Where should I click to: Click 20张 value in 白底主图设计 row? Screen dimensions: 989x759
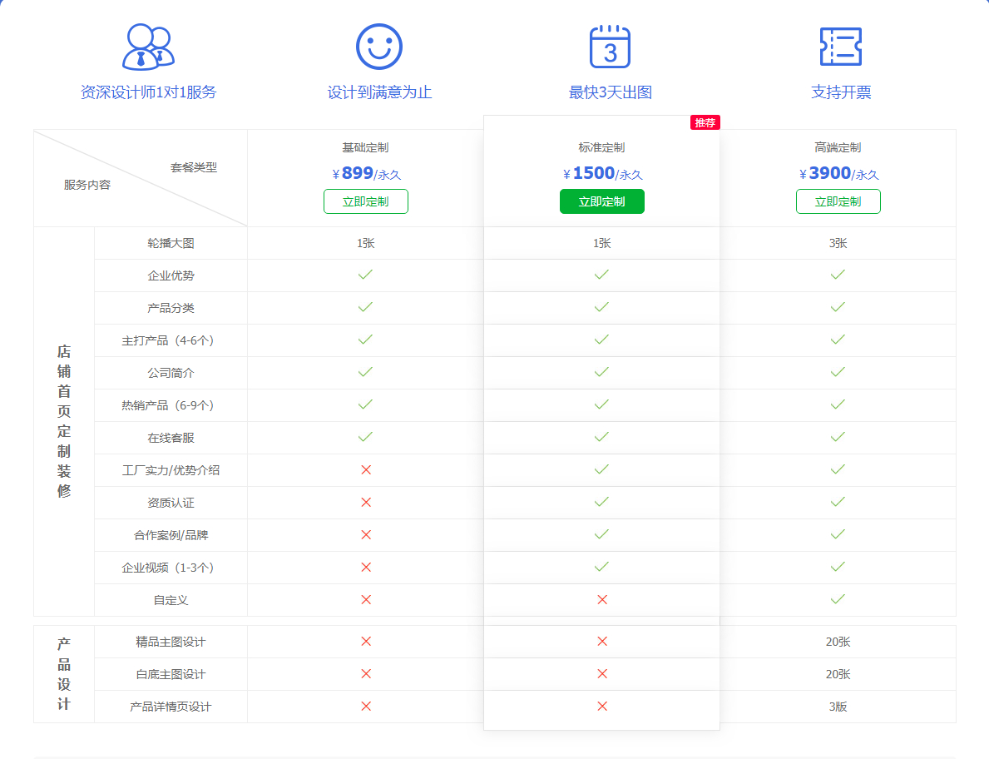[838, 675]
